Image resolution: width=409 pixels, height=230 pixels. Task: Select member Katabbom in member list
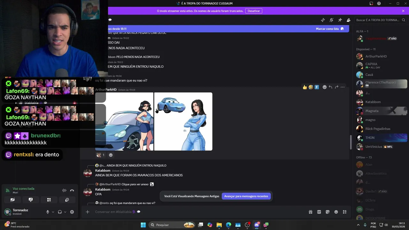click(x=381, y=102)
